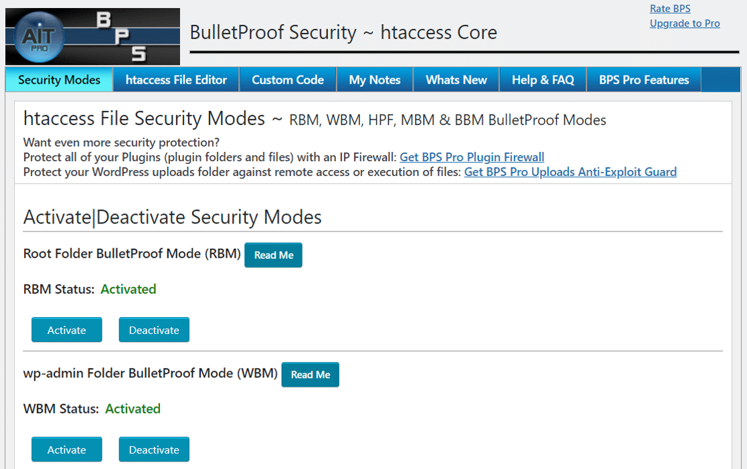Screen dimensions: 747x469
Task: Open Get BPS Pro Uploads Anti-Exploit Guard
Action: pos(570,171)
